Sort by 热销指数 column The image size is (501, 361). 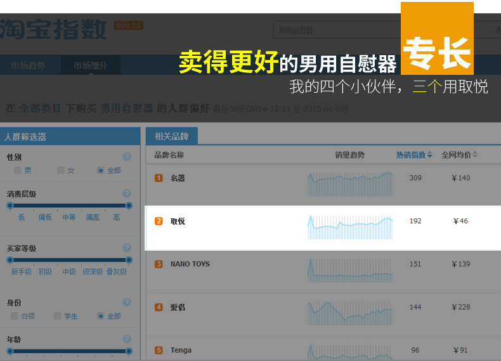[414, 155]
